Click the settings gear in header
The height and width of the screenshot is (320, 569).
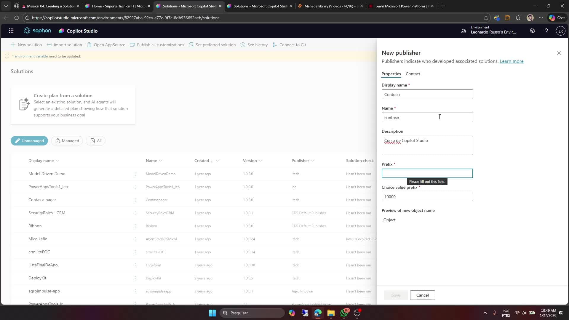(532, 31)
